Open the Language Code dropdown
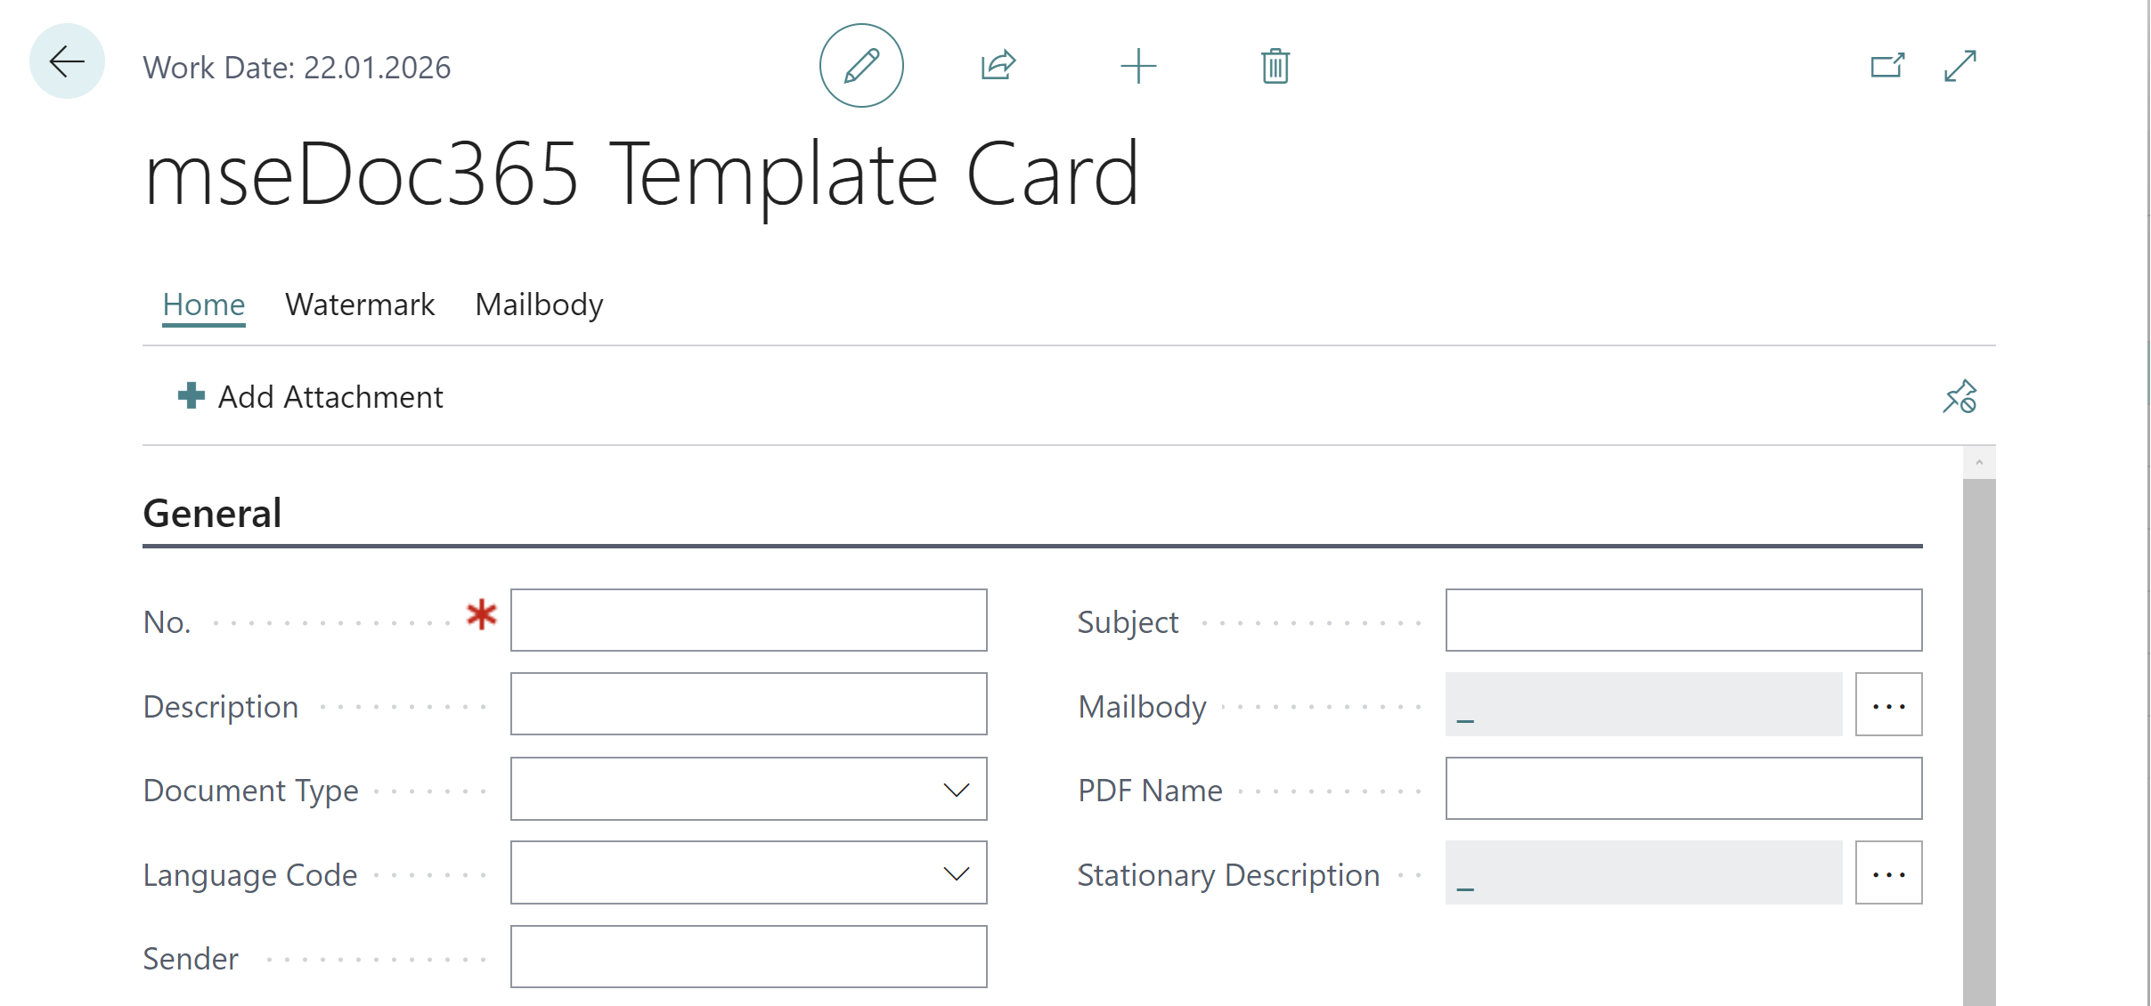Viewport: 2151px width, 1006px height. tap(956, 873)
